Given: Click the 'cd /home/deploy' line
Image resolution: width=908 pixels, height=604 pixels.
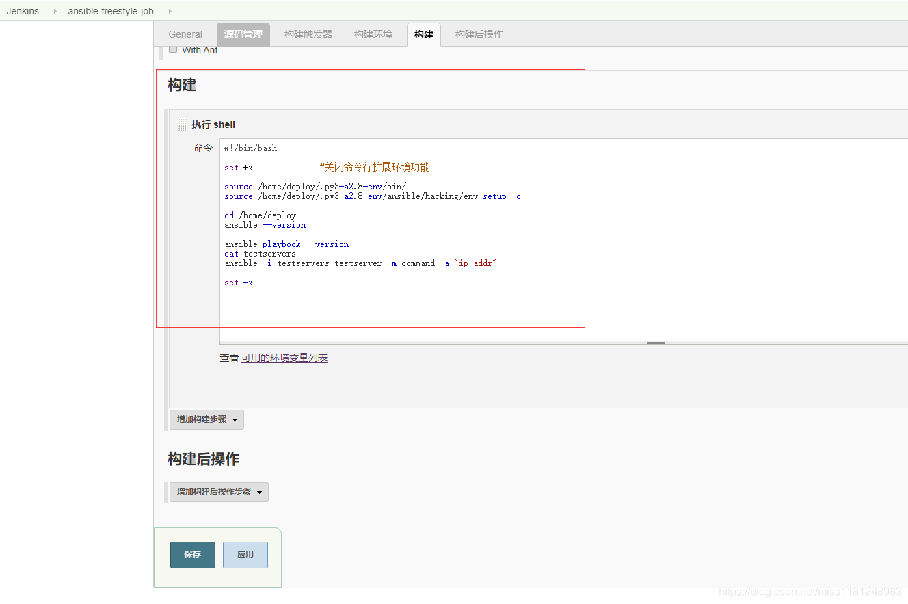Looking at the screenshot, I should pos(260,215).
